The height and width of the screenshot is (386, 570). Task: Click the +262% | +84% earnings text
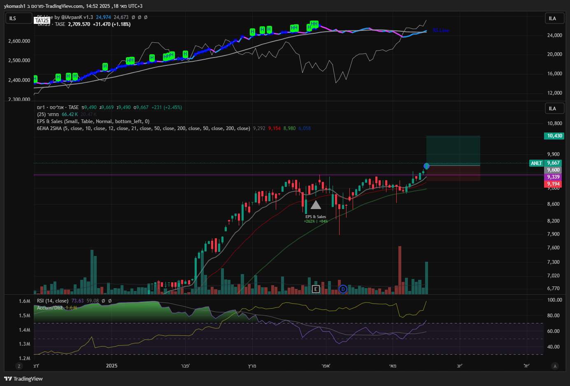pos(316,221)
